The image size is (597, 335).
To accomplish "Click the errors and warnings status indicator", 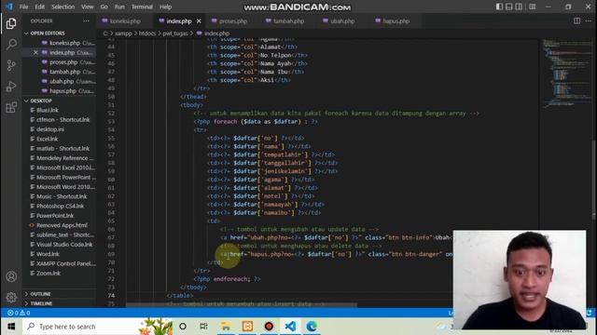I will click(19, 313).
